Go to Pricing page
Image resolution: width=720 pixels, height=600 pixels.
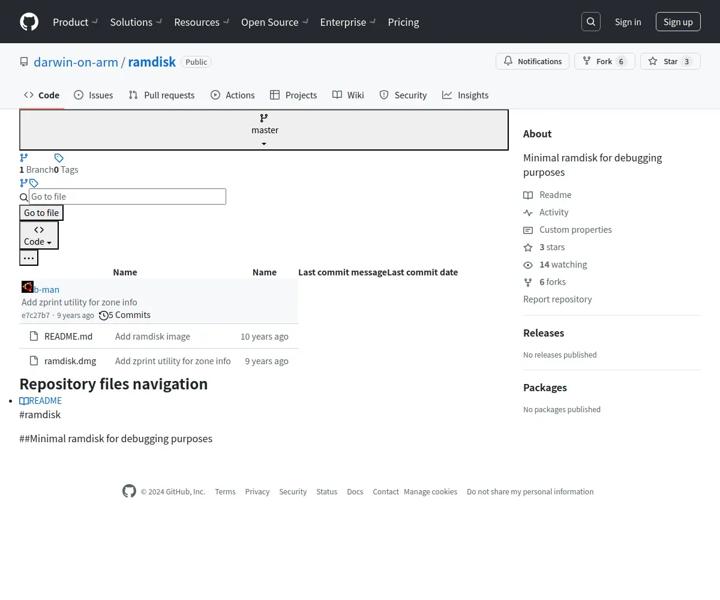click(x=403, y=22)
